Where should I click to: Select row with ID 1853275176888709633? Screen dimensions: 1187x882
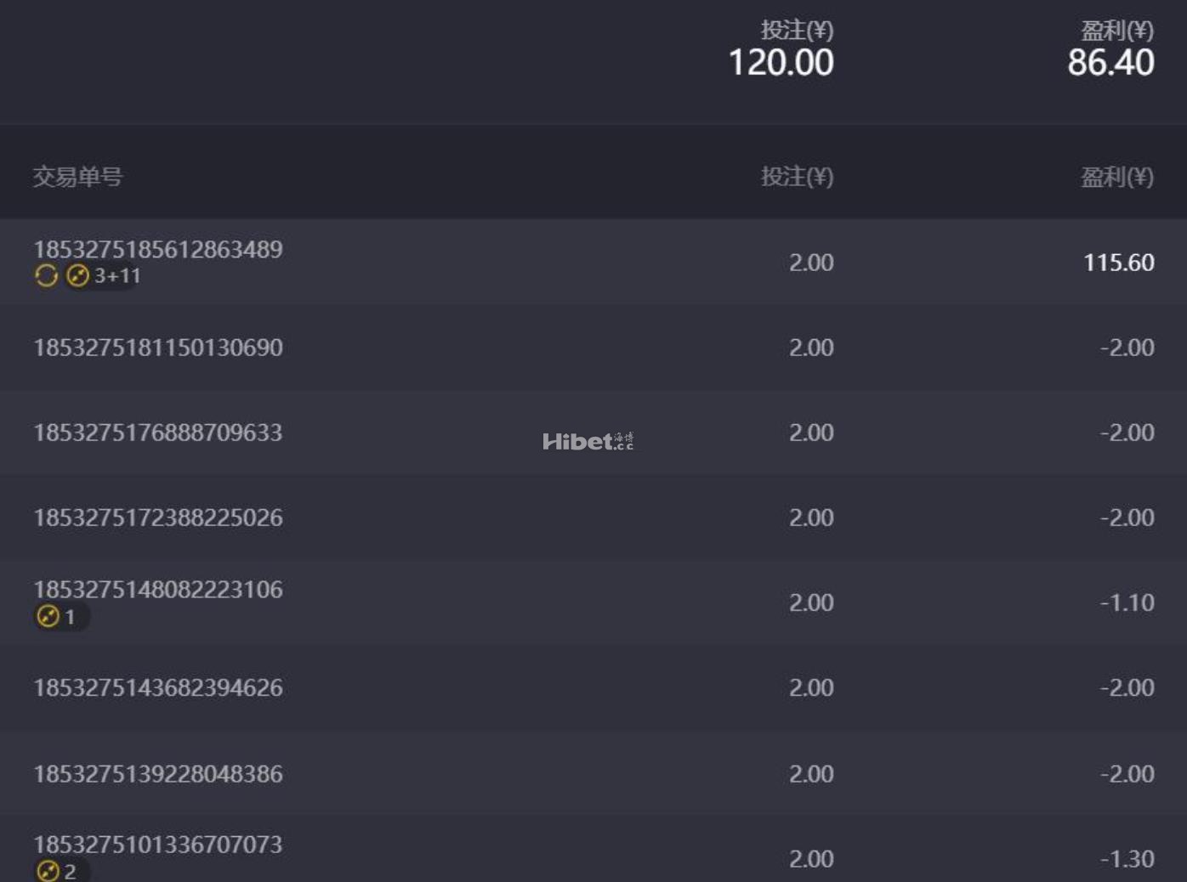click(157, 433)
